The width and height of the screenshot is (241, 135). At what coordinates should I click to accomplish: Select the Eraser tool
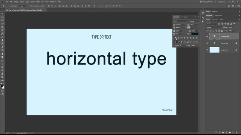pyautogui.click(x=2, y=47)
